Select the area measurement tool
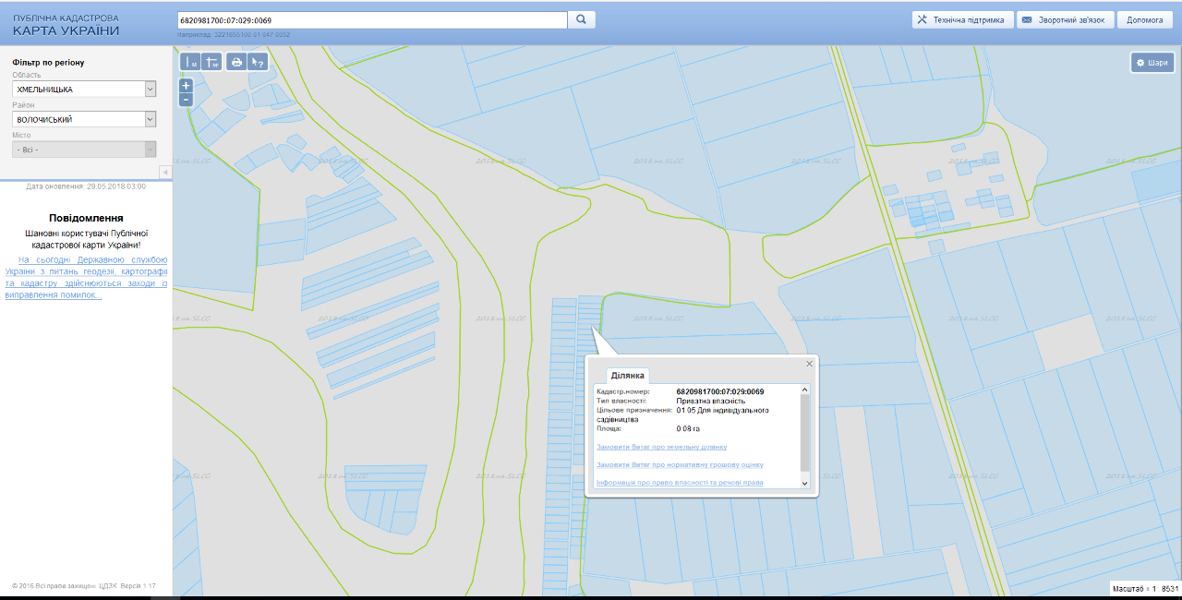Viewport: 1182px width, 600px height. 212,62
